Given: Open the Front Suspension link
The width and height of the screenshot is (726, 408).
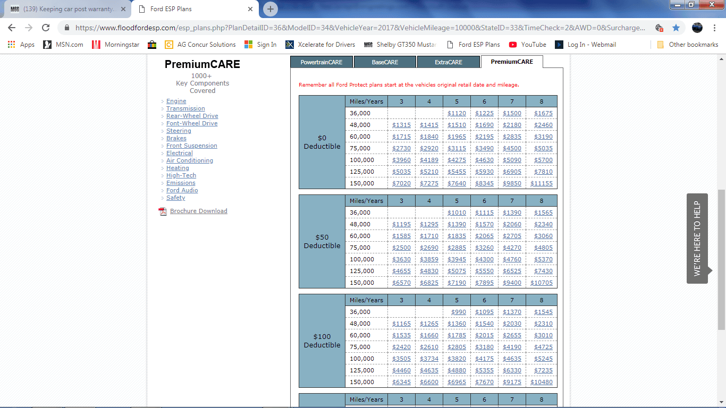Looking at the screenshot, I should tap(191, 146).
